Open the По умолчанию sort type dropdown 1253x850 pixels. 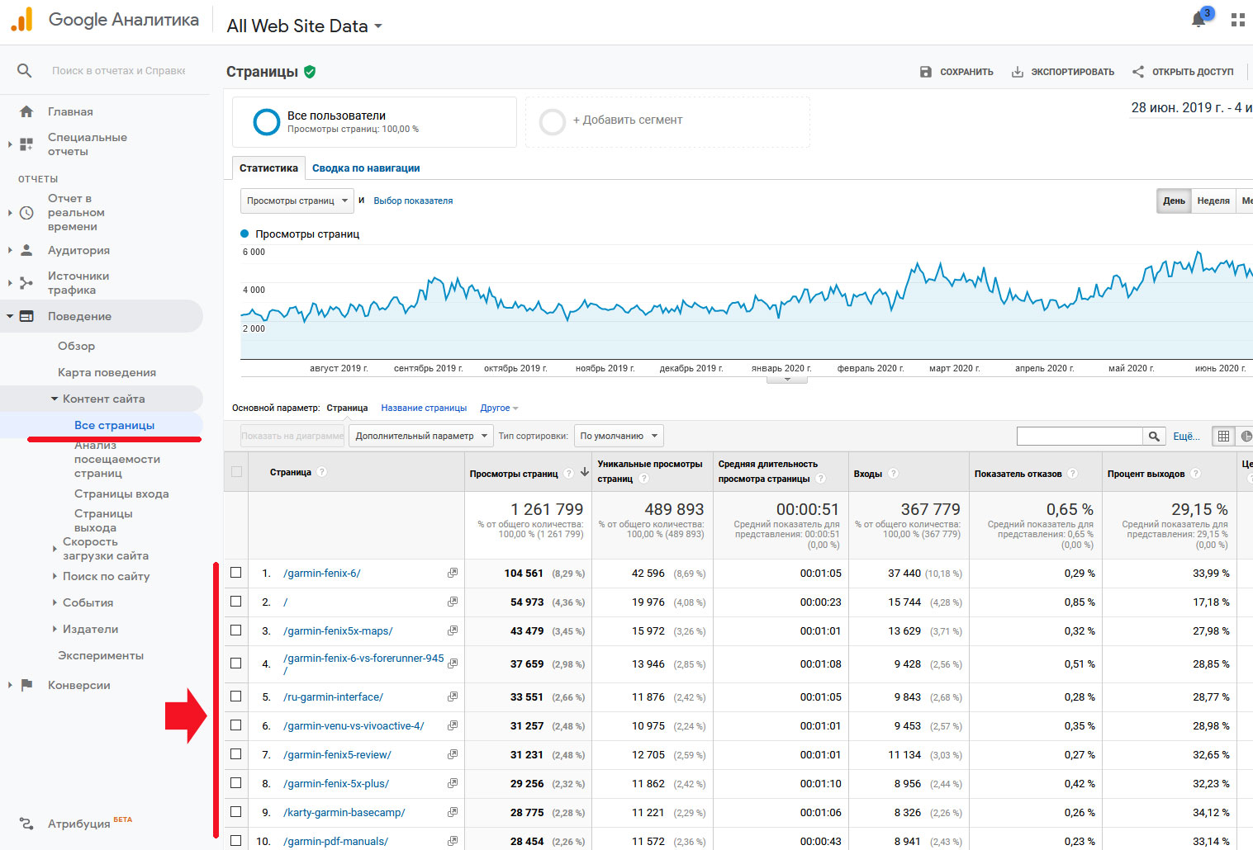click(619, 436)
